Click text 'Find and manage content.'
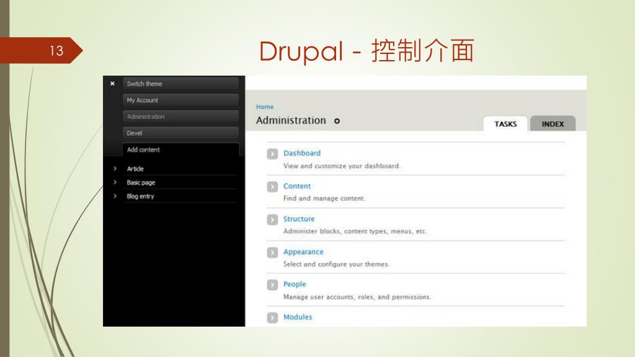The height and width of the screenshot is (357, 635). [324, 198]
